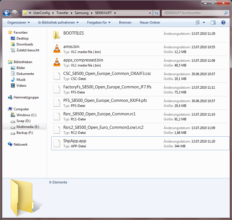Select amss.bin VLC cone icon
This screenshot has height=220, width=232.
pos(57,49)
